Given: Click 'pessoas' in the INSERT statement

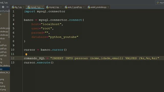Looking at the screenshot, I should click(x=81, y=58).
